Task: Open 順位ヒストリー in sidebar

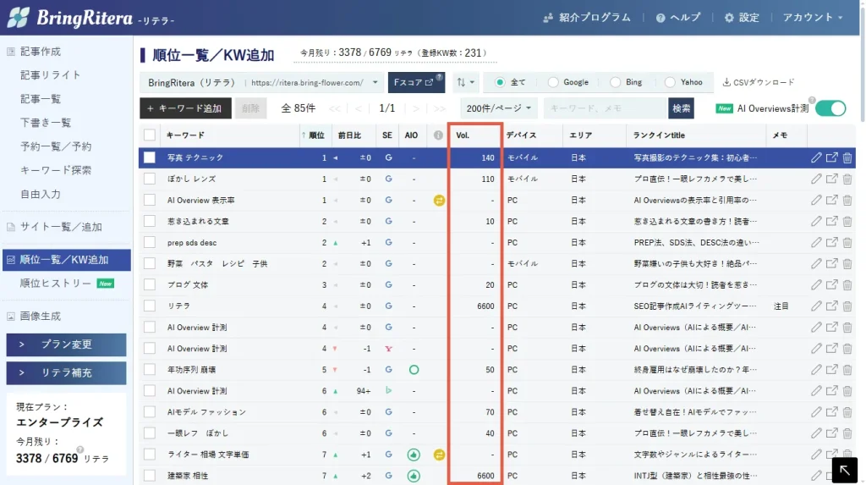Action: (x=56, y=284)
